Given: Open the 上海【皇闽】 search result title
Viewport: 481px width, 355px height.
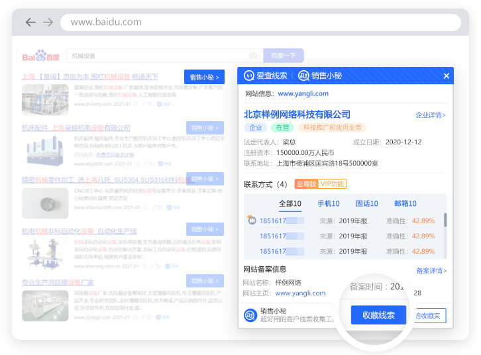Looking at the screenshot, I should (90, 77).
